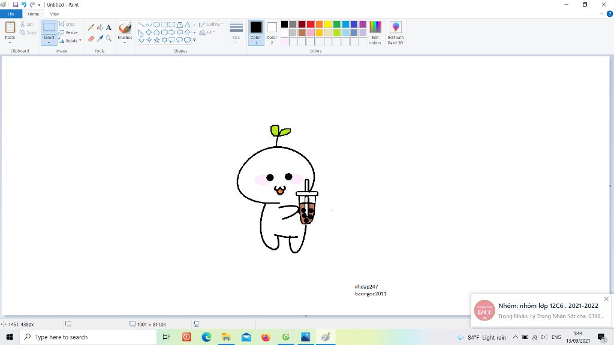Choose the Four-point star shape
Viewport: 614px width, 345px height.
point(149,40)
